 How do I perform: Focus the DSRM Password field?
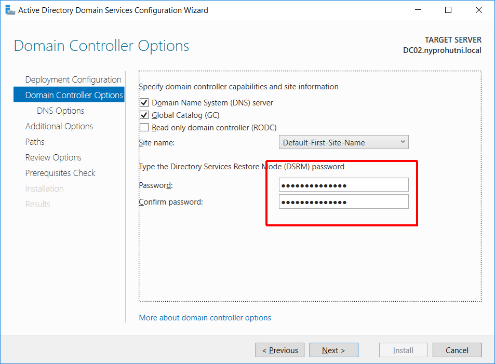[x=343, y=185]
